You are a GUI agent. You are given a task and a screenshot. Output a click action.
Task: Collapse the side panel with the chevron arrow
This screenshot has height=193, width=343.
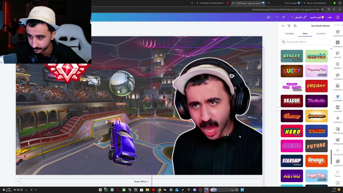pos(278,107)
